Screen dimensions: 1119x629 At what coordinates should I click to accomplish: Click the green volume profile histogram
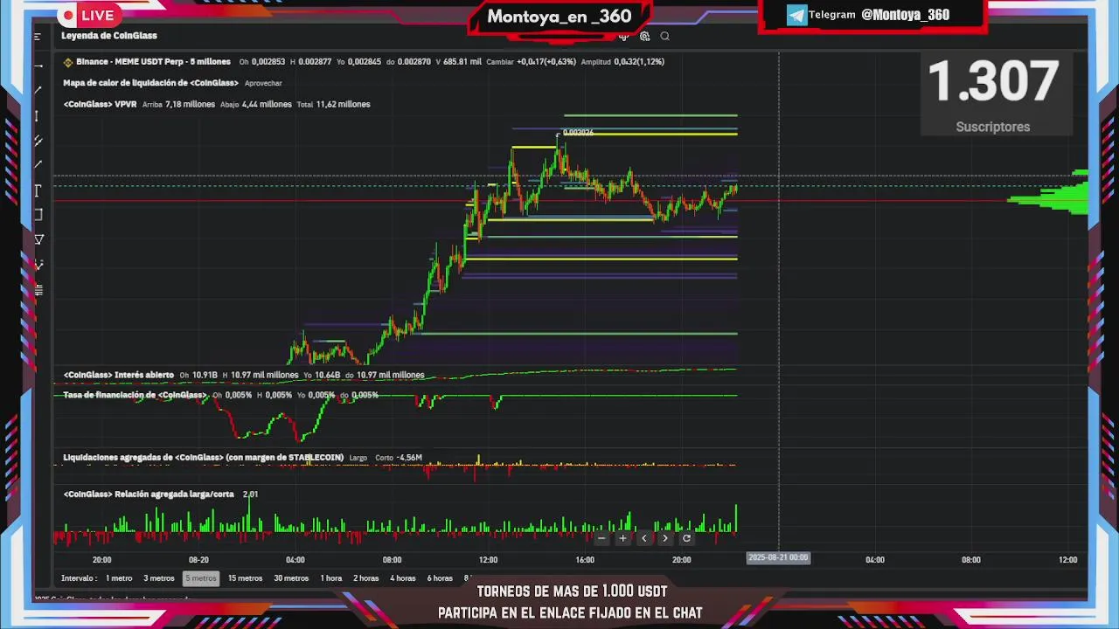(1049, 194)
